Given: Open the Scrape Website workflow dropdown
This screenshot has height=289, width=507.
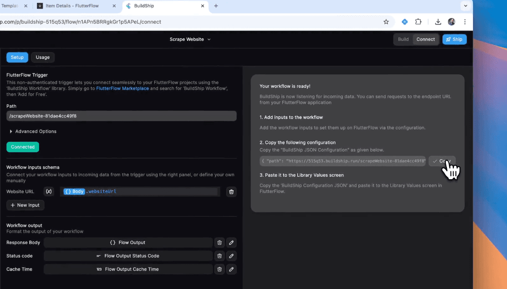Looking at the screenshot, I should pos(190,39).
